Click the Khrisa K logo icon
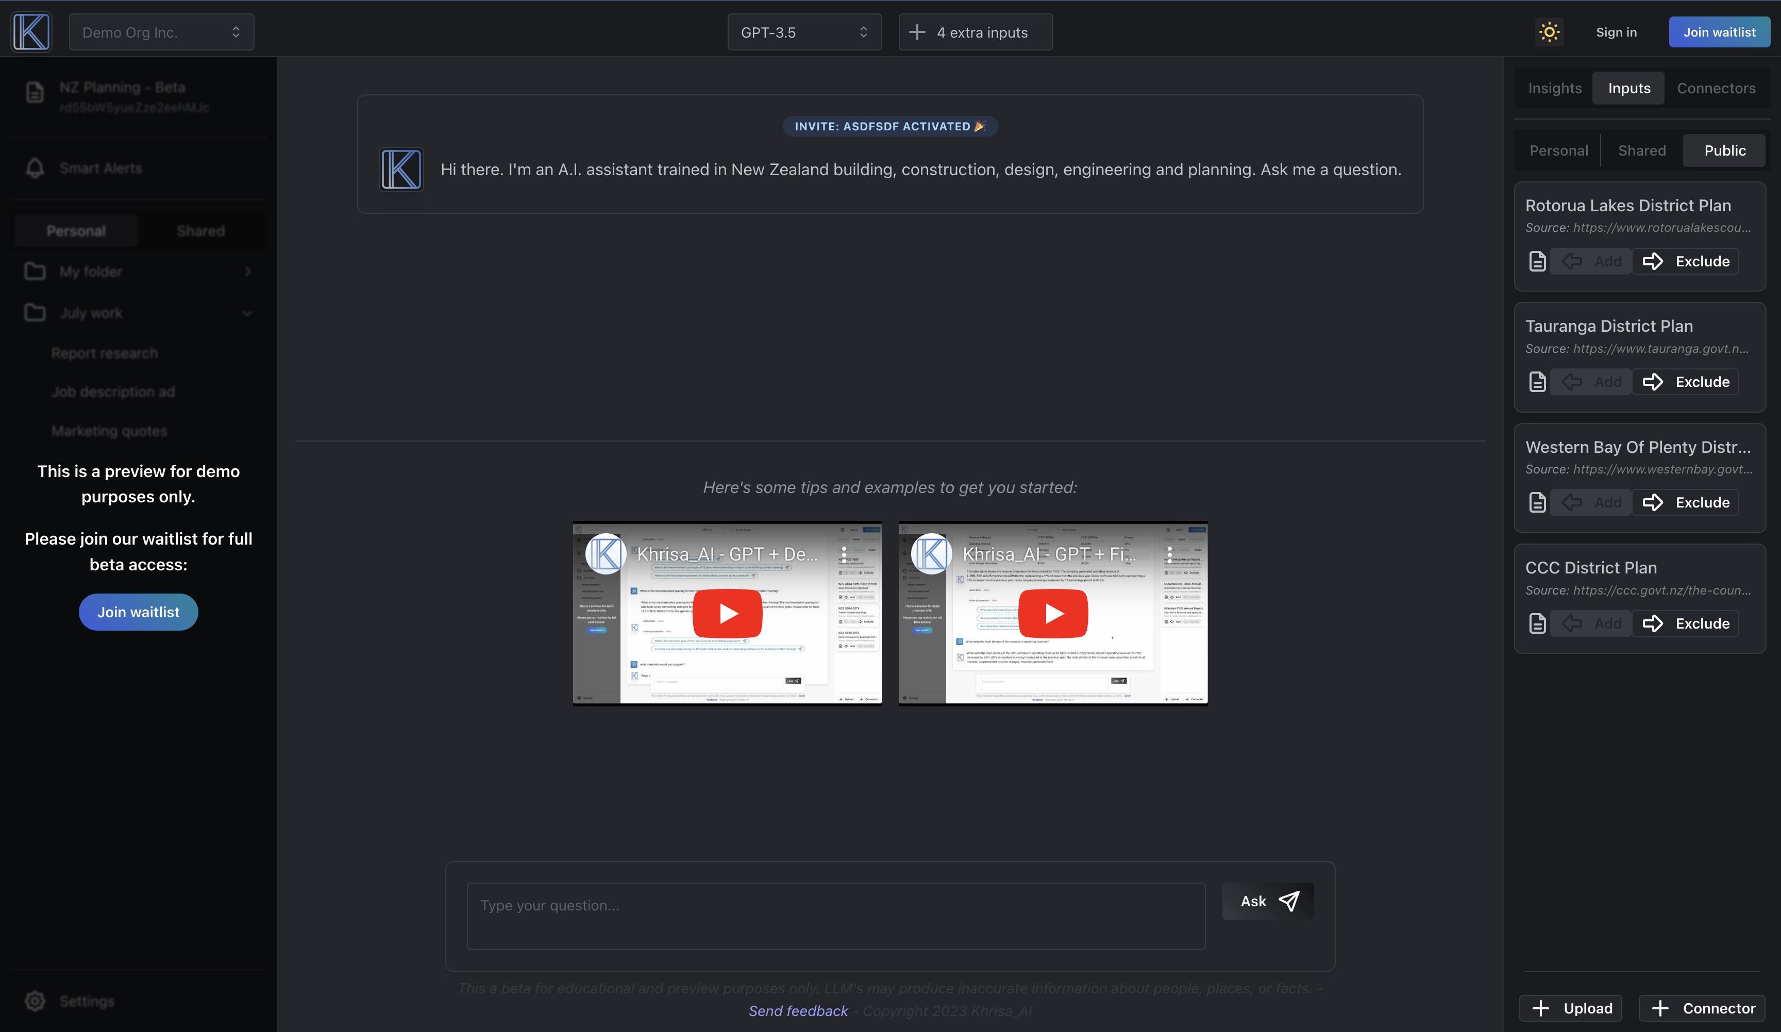 32,32
